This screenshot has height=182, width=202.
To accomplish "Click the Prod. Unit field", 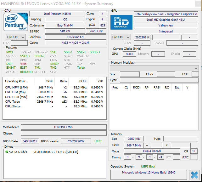I will point(96,31).
